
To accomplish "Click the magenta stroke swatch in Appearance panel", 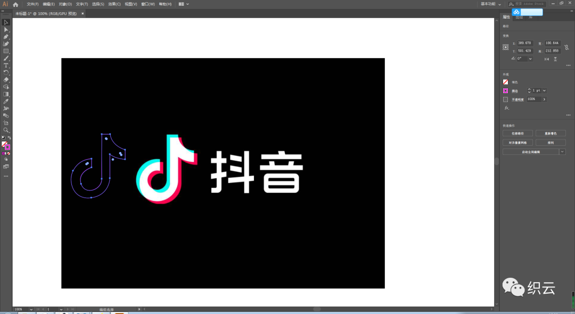I will click(506, 91).
